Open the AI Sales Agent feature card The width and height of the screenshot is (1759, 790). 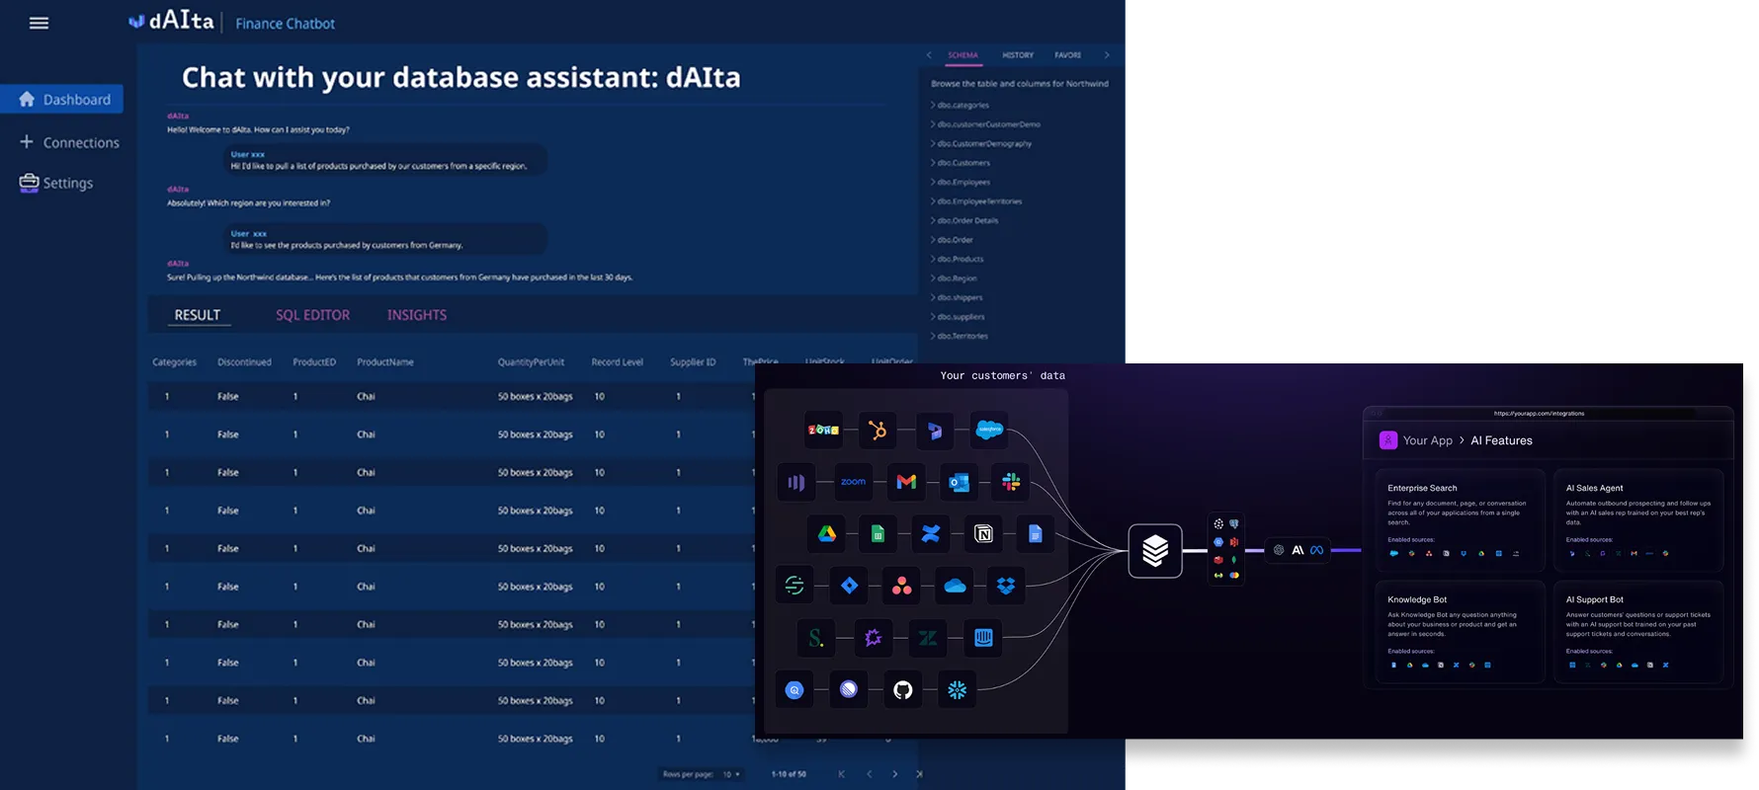(1638, 518)
